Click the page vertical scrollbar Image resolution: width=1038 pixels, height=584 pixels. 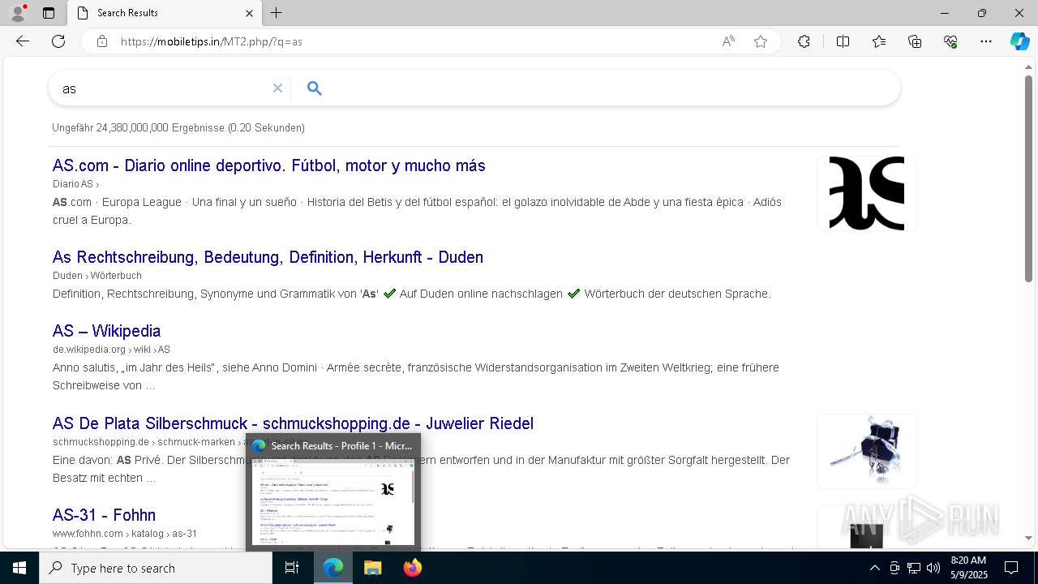1028,178
